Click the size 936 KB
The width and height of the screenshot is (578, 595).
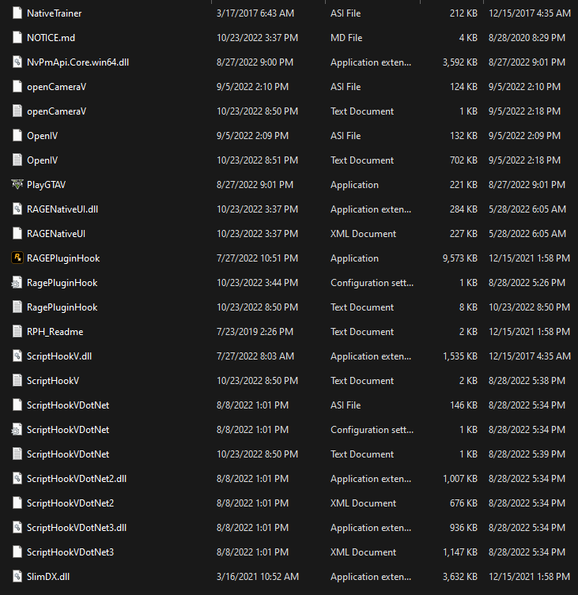tap(463, 528)
